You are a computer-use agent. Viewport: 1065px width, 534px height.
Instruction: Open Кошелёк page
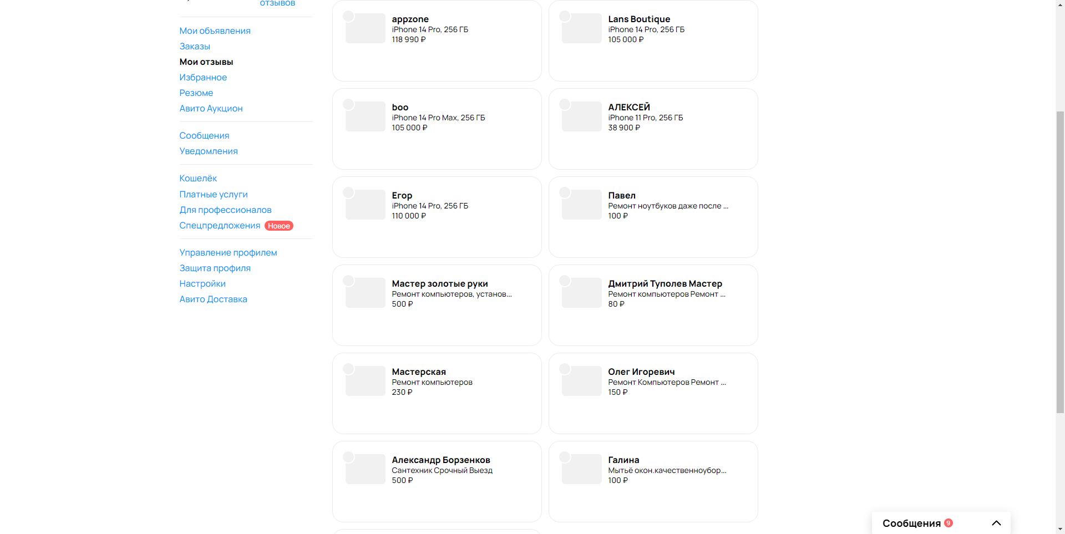198,178
